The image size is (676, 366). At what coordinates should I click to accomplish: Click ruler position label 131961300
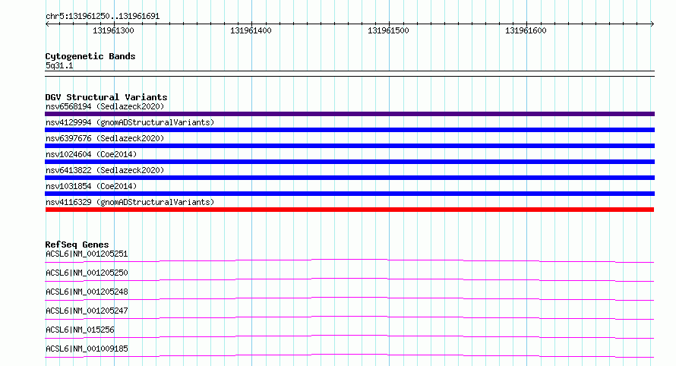(x=113, y=30)
